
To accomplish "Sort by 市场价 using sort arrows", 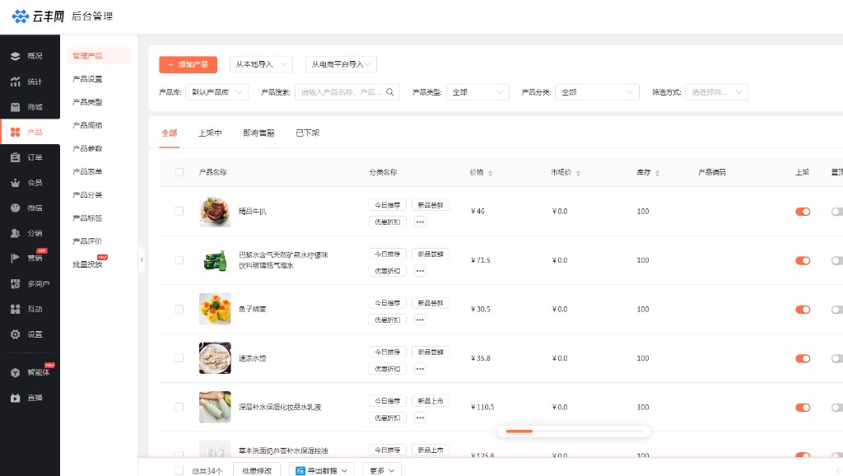I will [x=579, y=173].
